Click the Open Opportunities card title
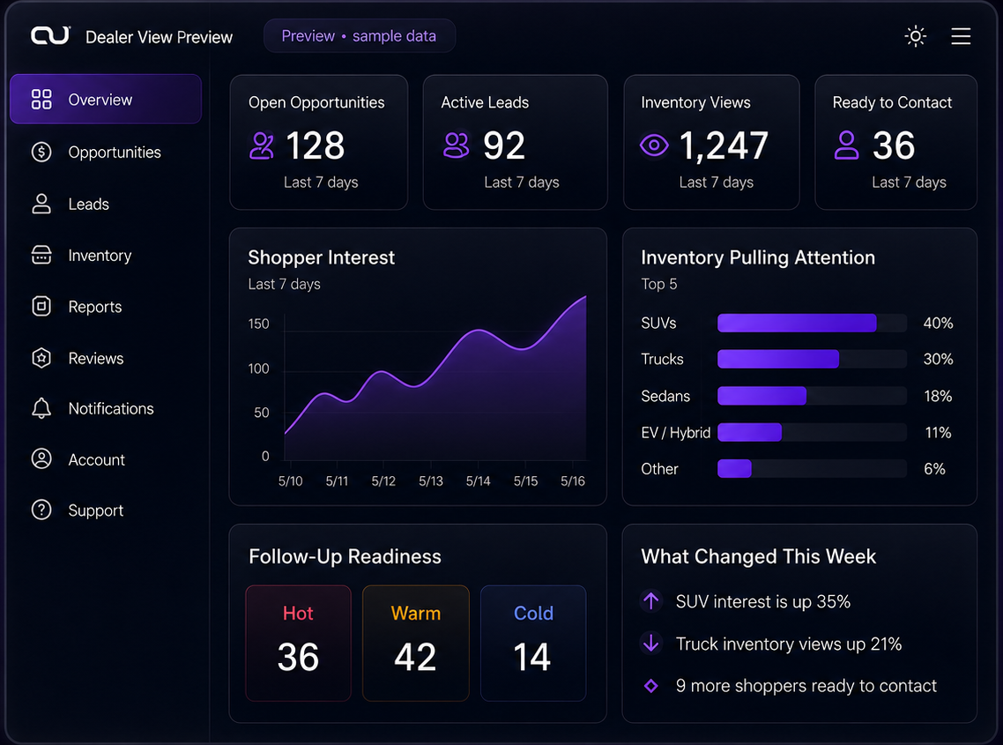Screen dimensions: 1003x745 click(316, 102)
